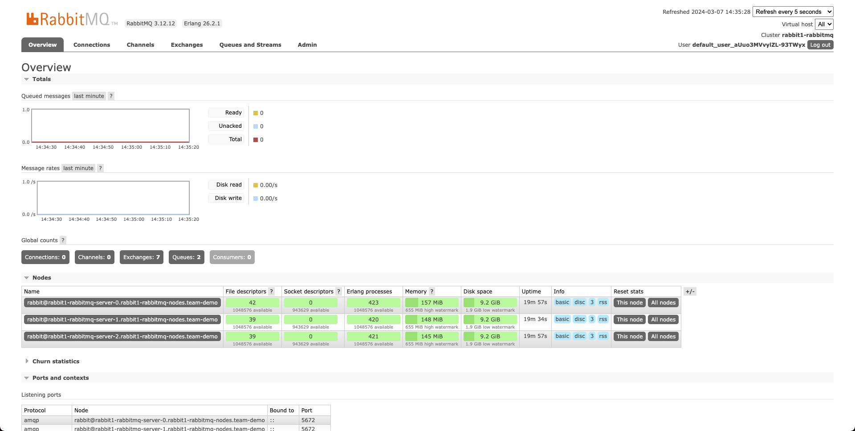This screenshot has height=431, width=855.
Task: Open the Queues and Streams tab
Action: point(250,45)
